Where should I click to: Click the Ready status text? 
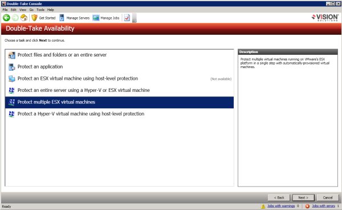pyautogui.click(x=6, y=207)
